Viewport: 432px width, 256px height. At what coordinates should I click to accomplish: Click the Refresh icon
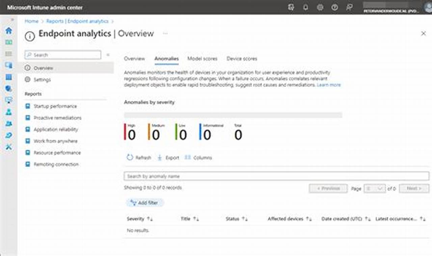[130, 158]
